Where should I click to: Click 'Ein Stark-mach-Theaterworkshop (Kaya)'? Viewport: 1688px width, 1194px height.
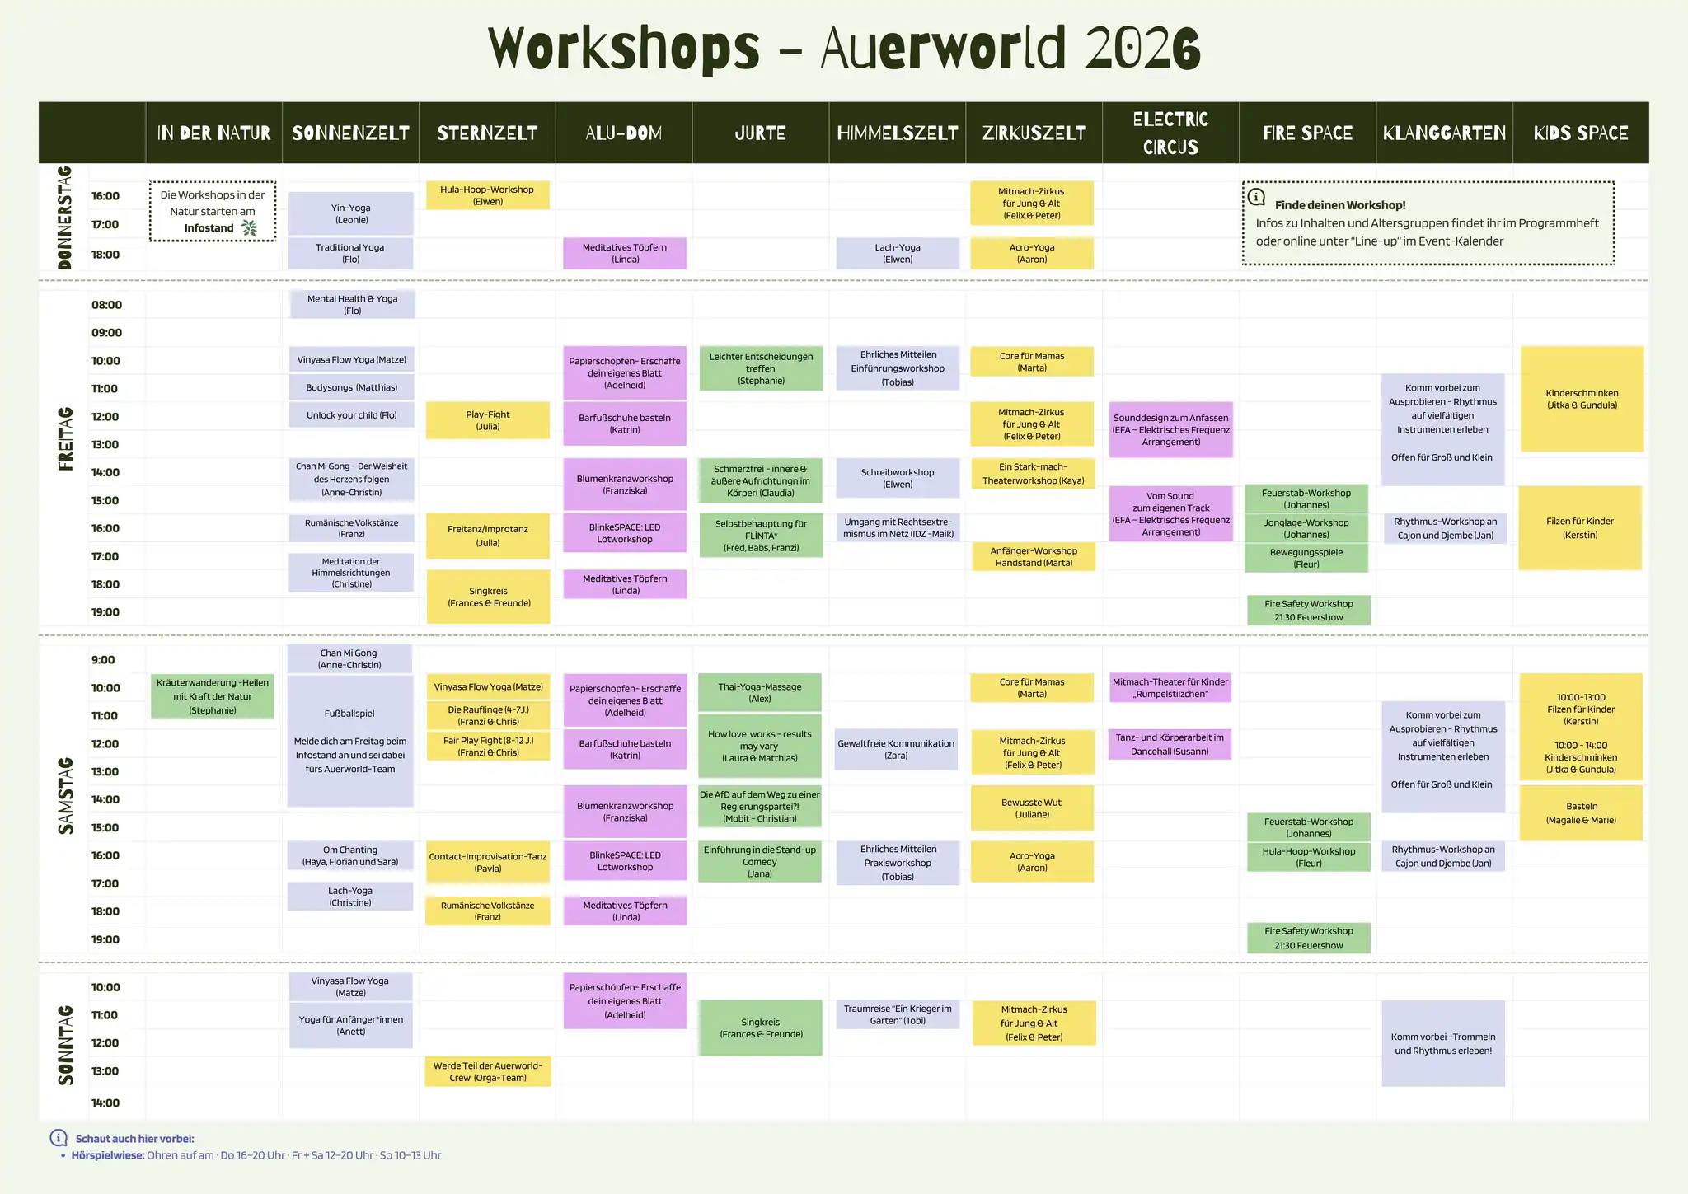[1034, 473]
